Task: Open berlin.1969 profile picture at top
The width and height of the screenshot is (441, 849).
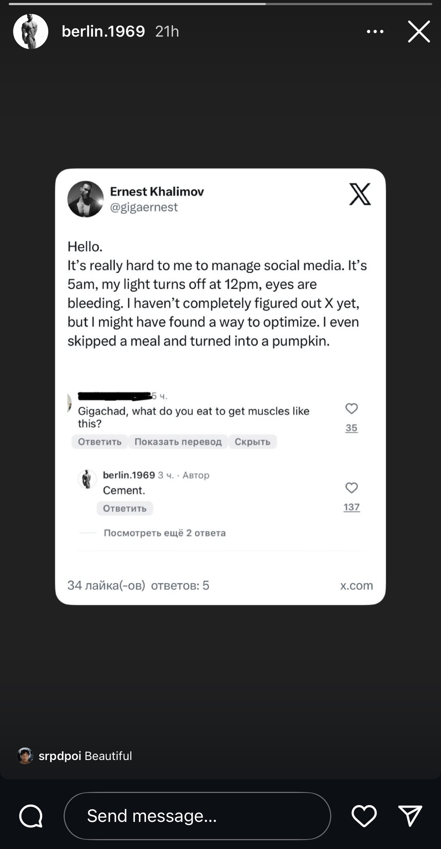Action: (x=31, y=31)
